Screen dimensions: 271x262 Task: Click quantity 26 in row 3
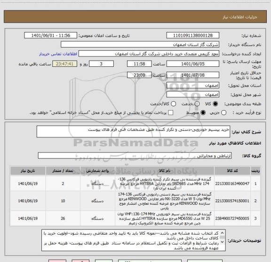(x=63, y=218)
